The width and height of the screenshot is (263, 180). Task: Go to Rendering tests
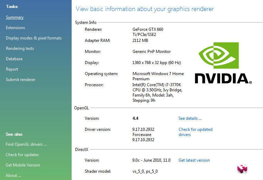pos(20,48)
